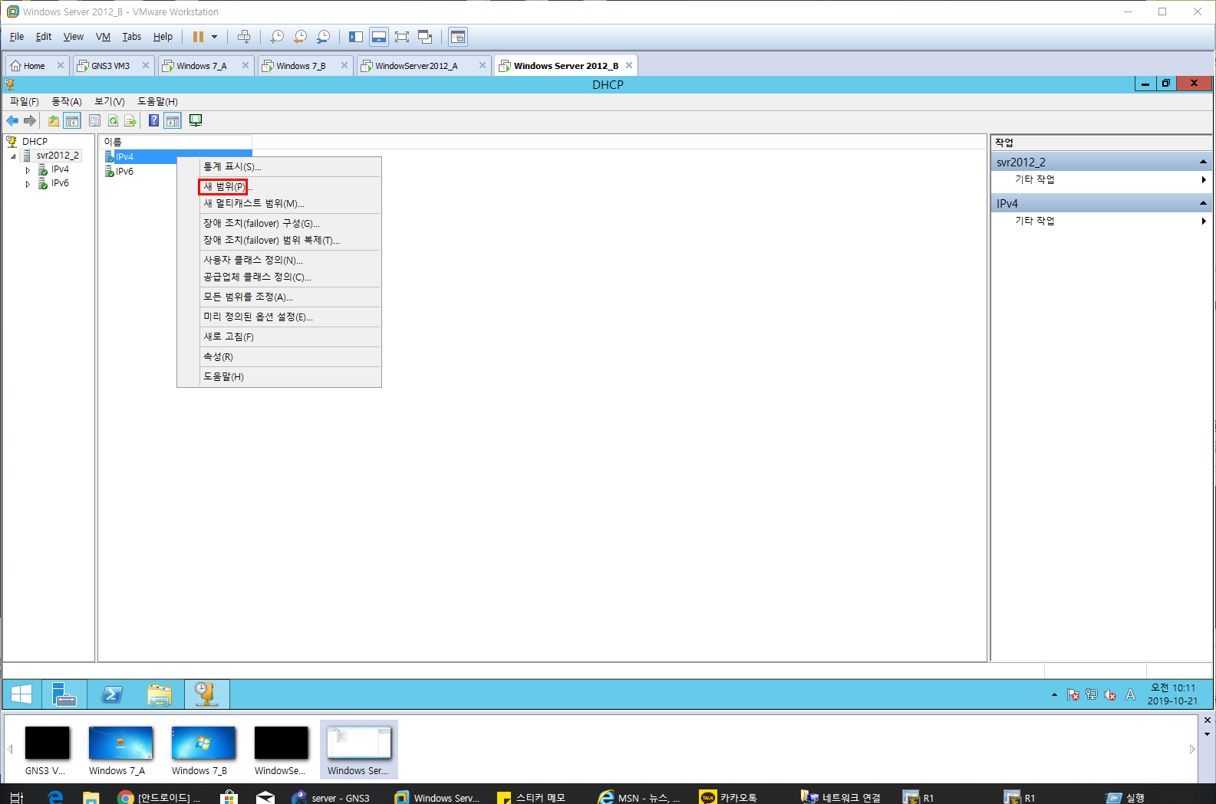Viewport: 1216px width, 804px height.
Task: Open the DHCP 동작(A) menu
Action: (x=67, y=101)
